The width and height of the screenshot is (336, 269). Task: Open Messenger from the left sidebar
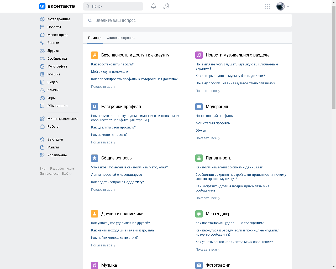tap(58, 35)
